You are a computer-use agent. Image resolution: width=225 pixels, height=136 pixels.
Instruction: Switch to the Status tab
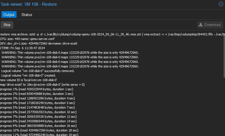click(27, 15)
